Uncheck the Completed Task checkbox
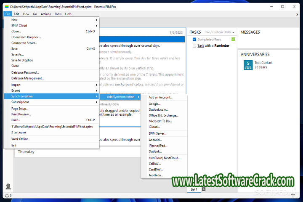303x202 pixels. click(194, 40)
